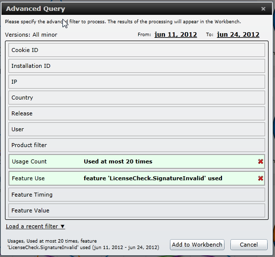
Task: Open the Release filter row
Action: point(137,113)
